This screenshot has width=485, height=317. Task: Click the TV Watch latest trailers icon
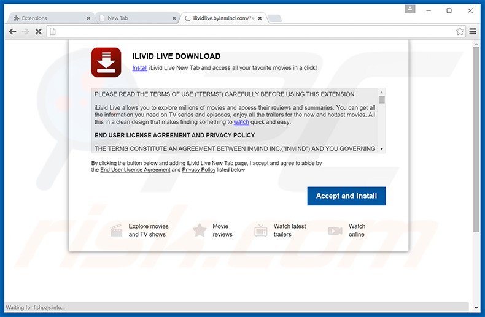261,231
